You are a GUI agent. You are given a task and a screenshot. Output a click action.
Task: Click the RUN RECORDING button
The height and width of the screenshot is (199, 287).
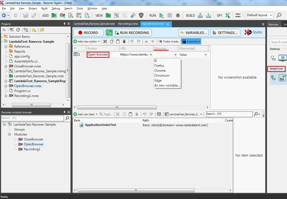click(x=128, y=32)
